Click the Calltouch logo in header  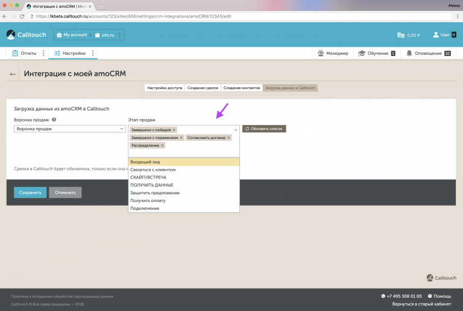click(x=27, y=35)
